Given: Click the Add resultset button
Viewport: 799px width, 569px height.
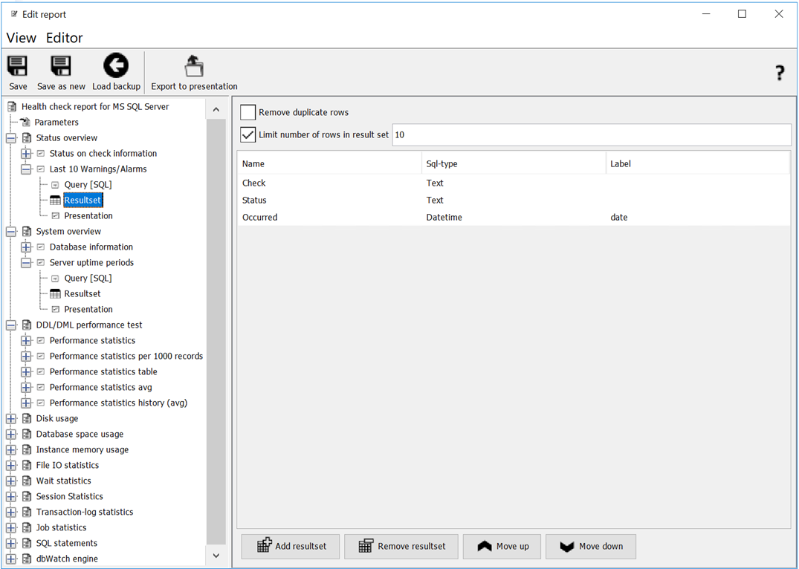Looking at the screenshot, I should point(290,547).
